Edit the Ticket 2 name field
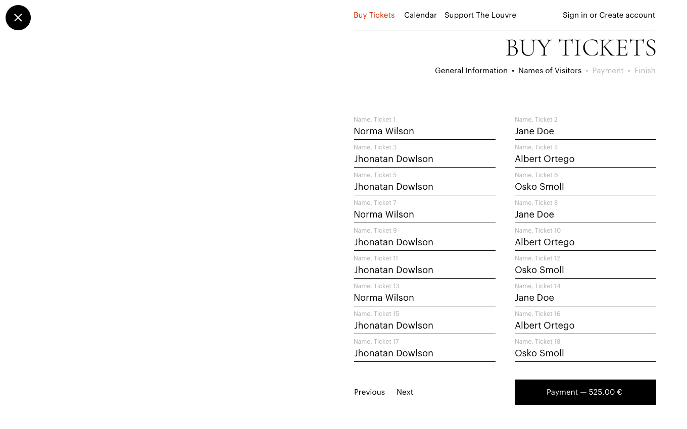 click(585, 131)
